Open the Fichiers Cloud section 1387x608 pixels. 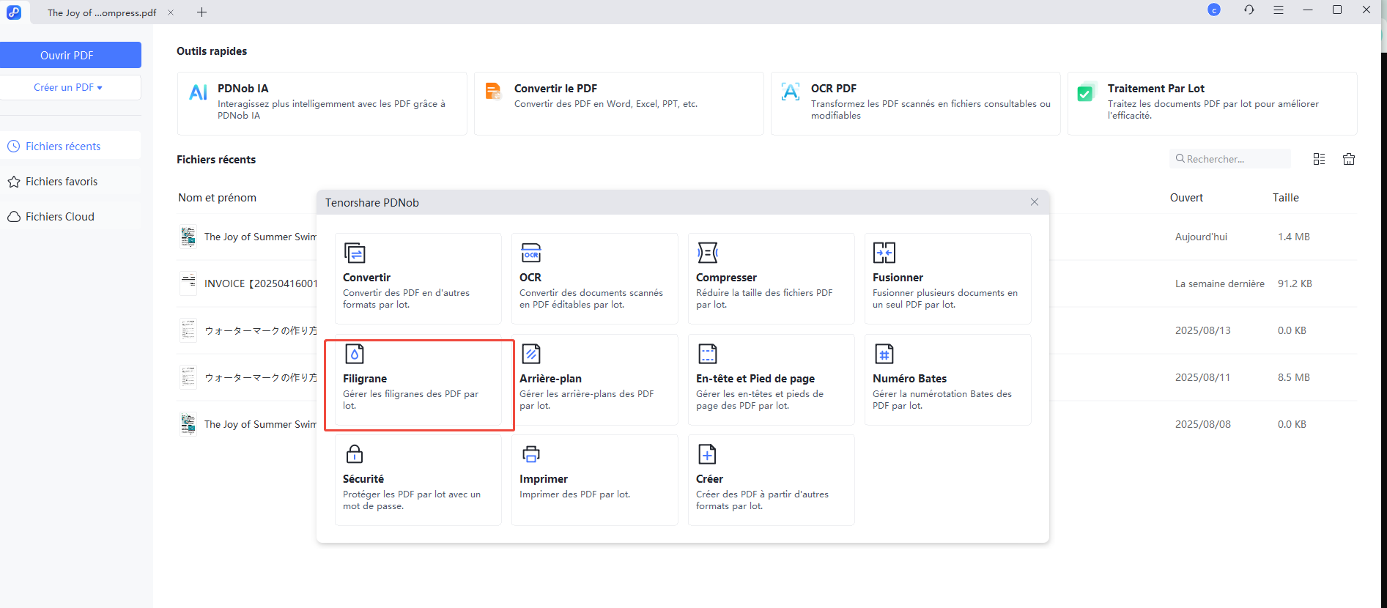point(60,217)
